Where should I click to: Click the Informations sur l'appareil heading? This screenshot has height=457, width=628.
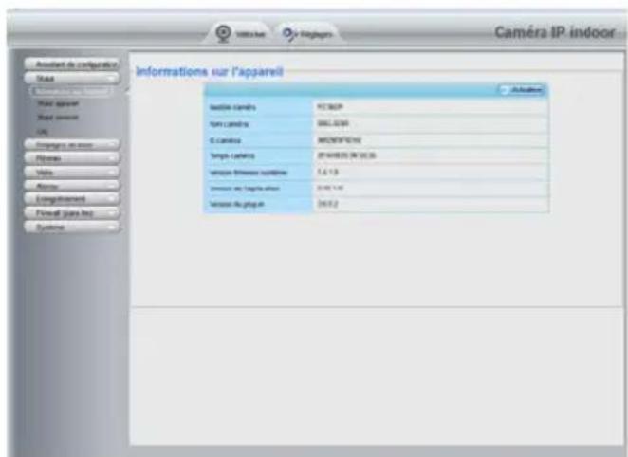(x=210, y=72)
